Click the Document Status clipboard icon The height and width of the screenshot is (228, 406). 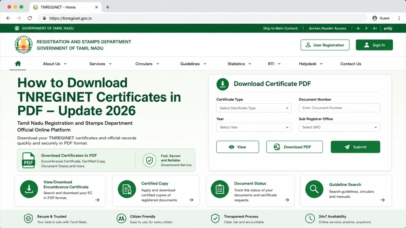pyautogui.click(x=220, y=189)
